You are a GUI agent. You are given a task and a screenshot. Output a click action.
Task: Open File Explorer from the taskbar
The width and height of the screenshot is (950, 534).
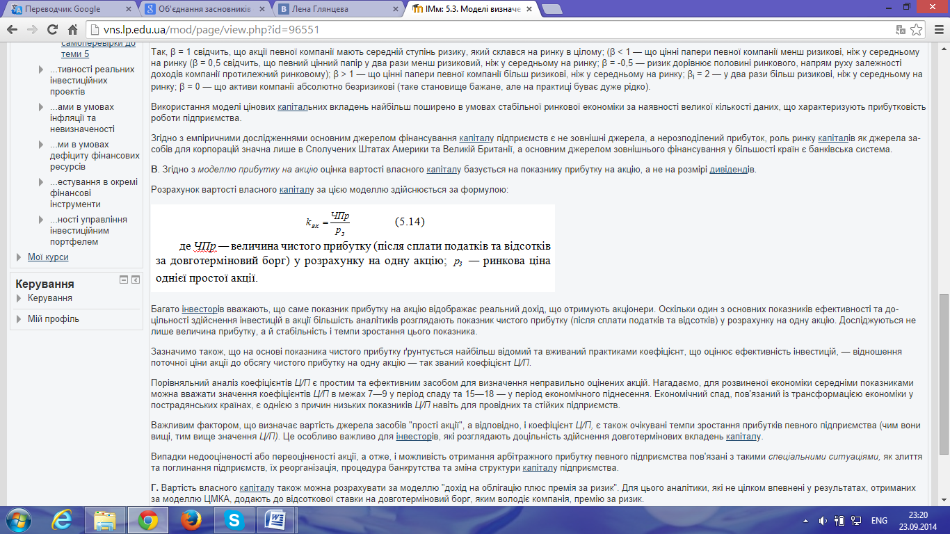point(105,520)
